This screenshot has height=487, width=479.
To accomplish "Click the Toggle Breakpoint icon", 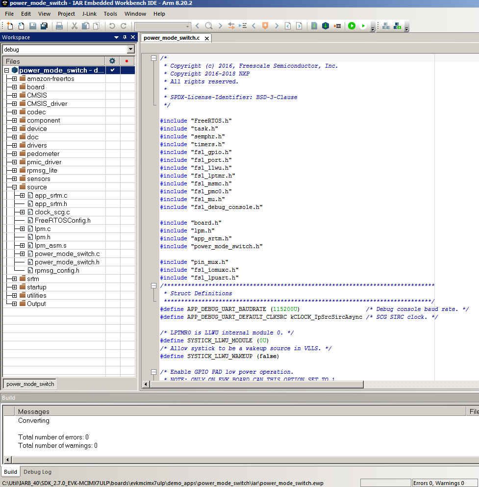I will coord(337,26).
